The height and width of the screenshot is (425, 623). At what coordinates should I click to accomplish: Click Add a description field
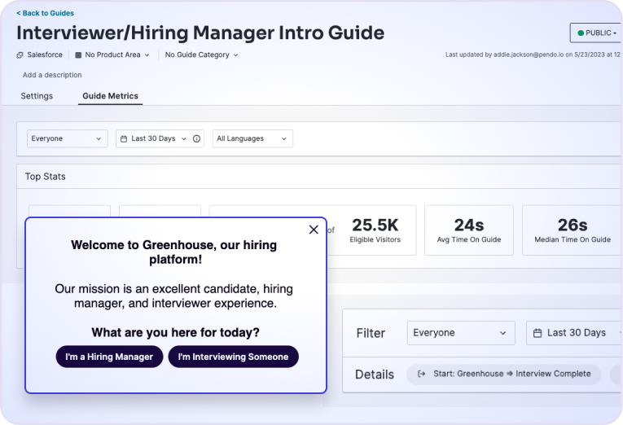click(52, 75)
